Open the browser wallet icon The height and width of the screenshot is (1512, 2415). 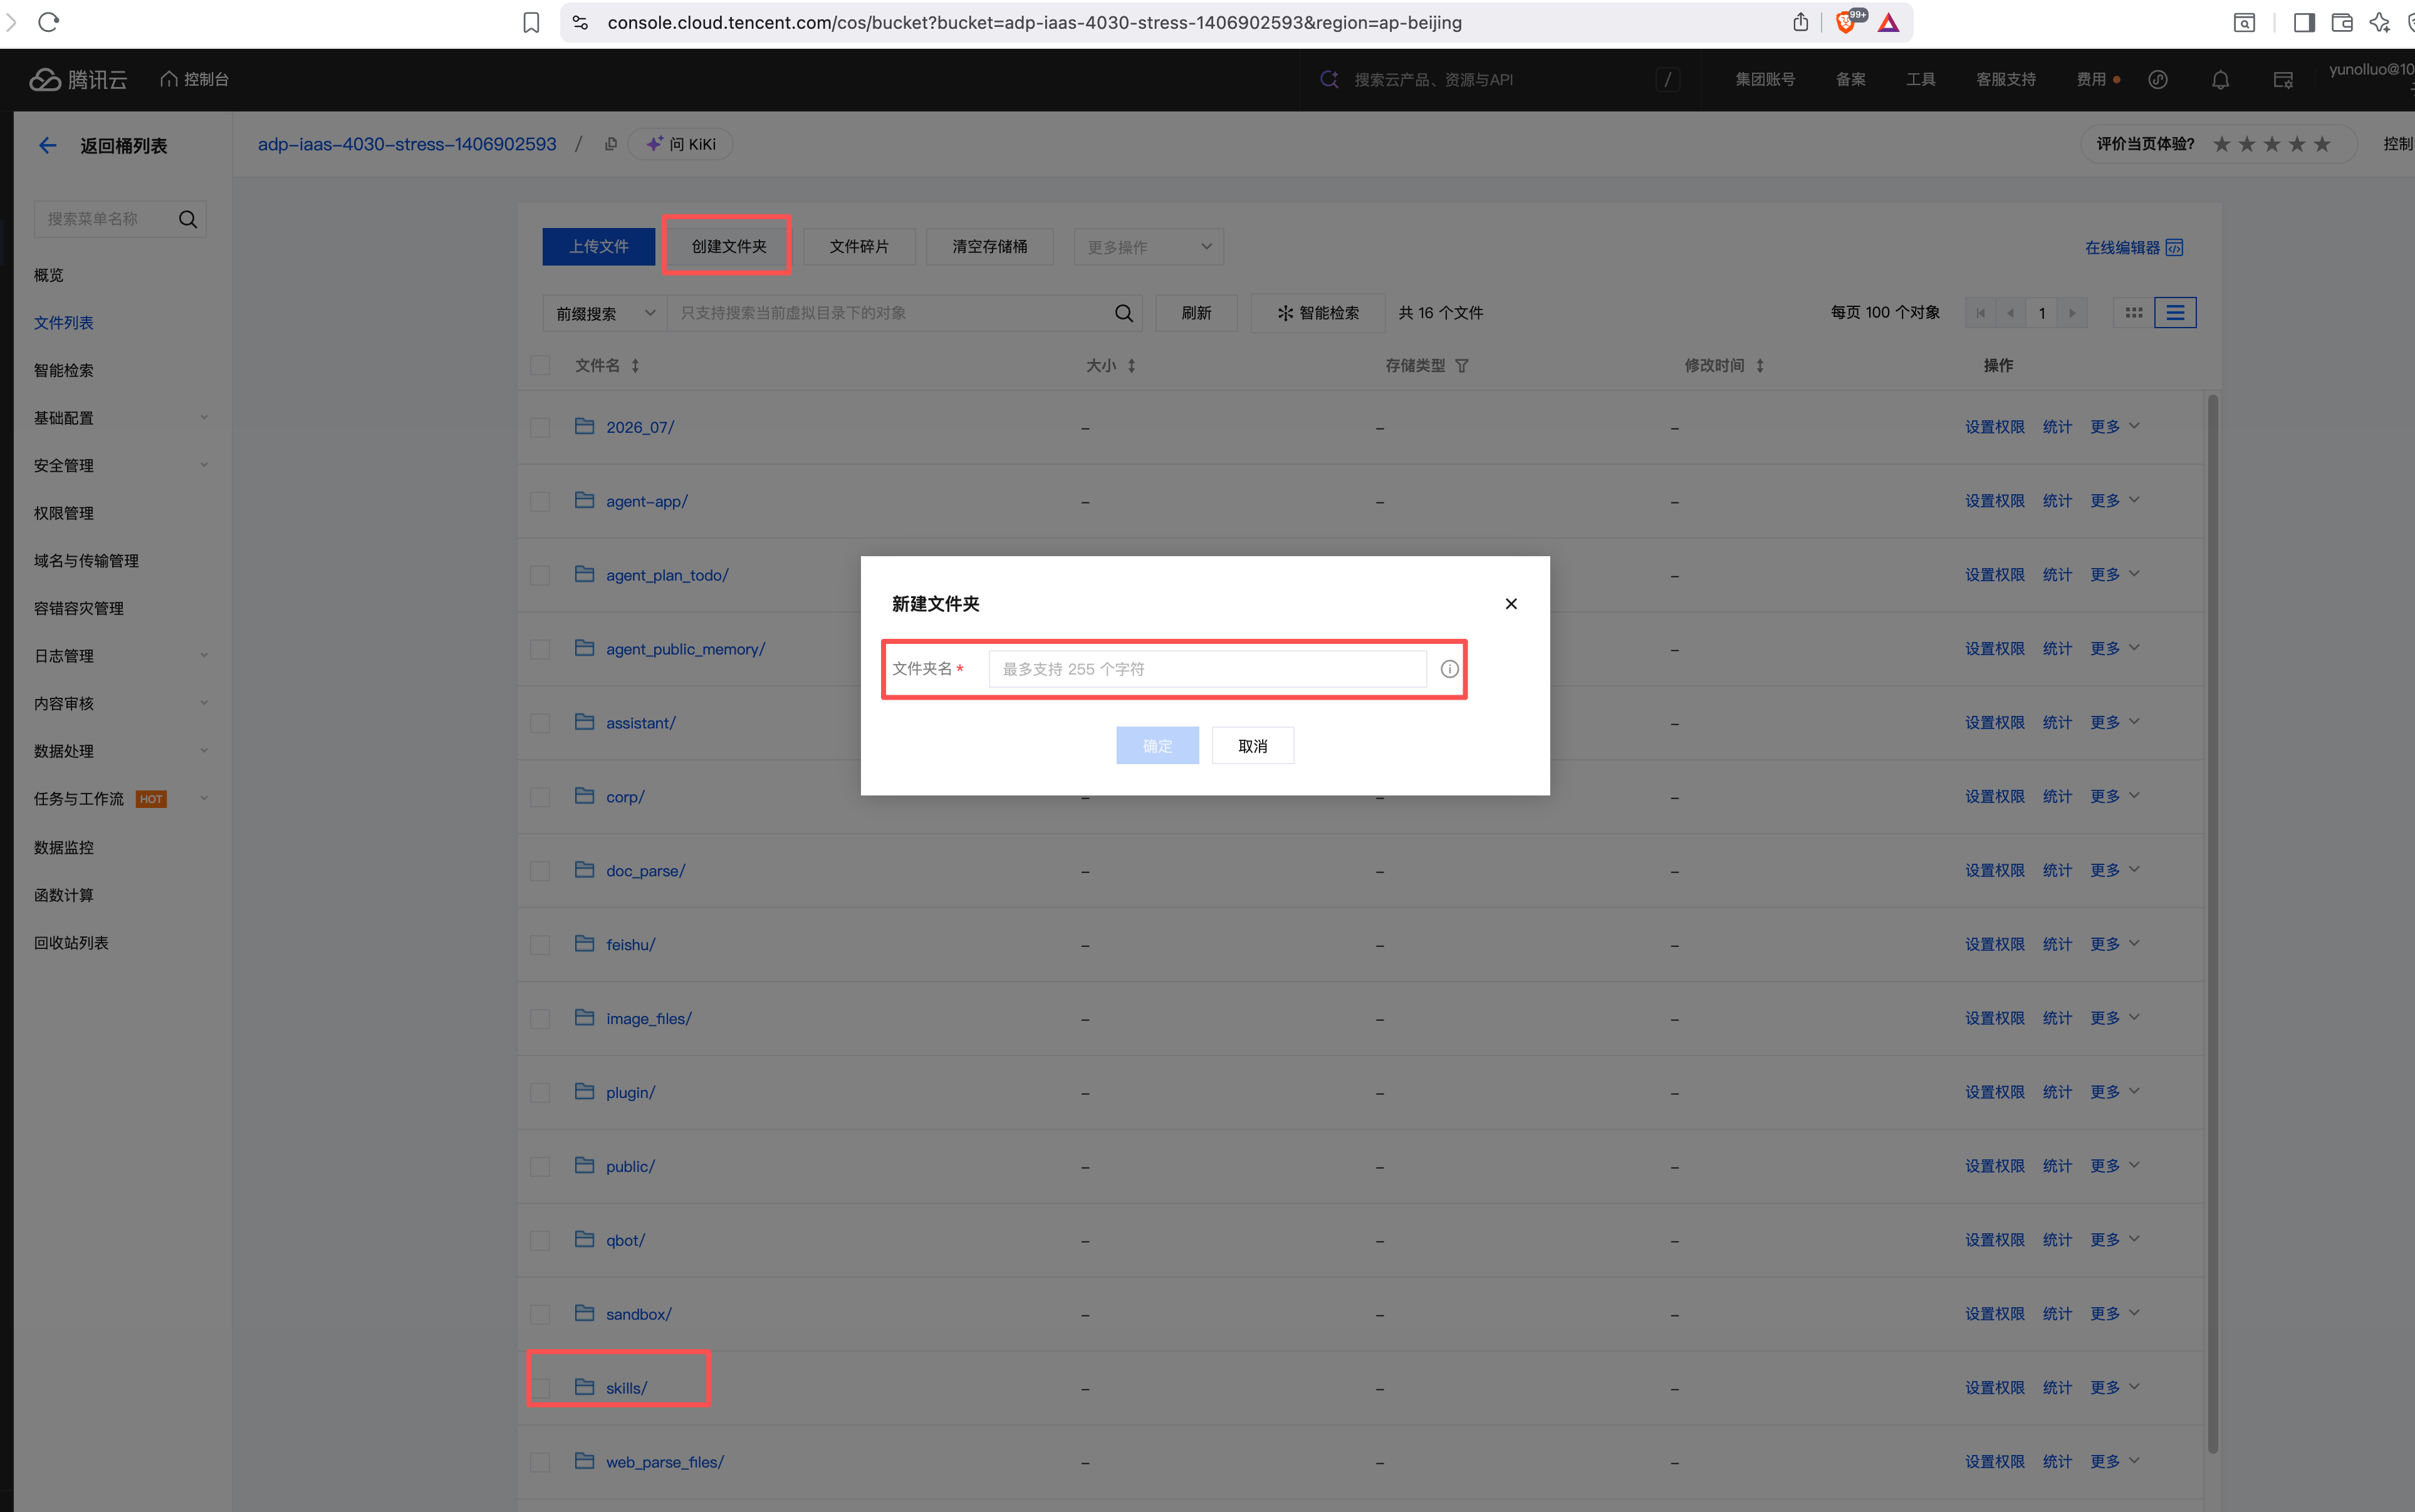2342,22
